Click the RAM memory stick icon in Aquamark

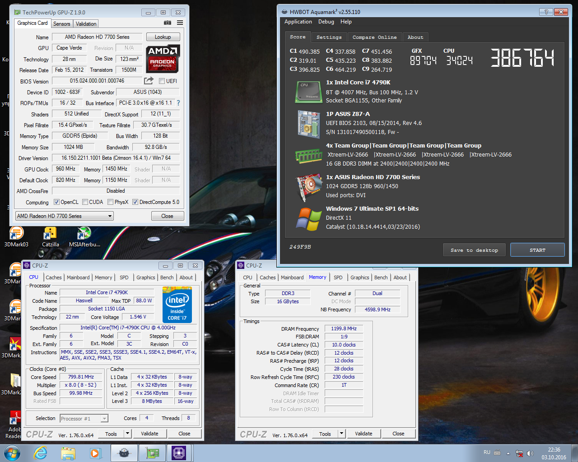[308, 156]
